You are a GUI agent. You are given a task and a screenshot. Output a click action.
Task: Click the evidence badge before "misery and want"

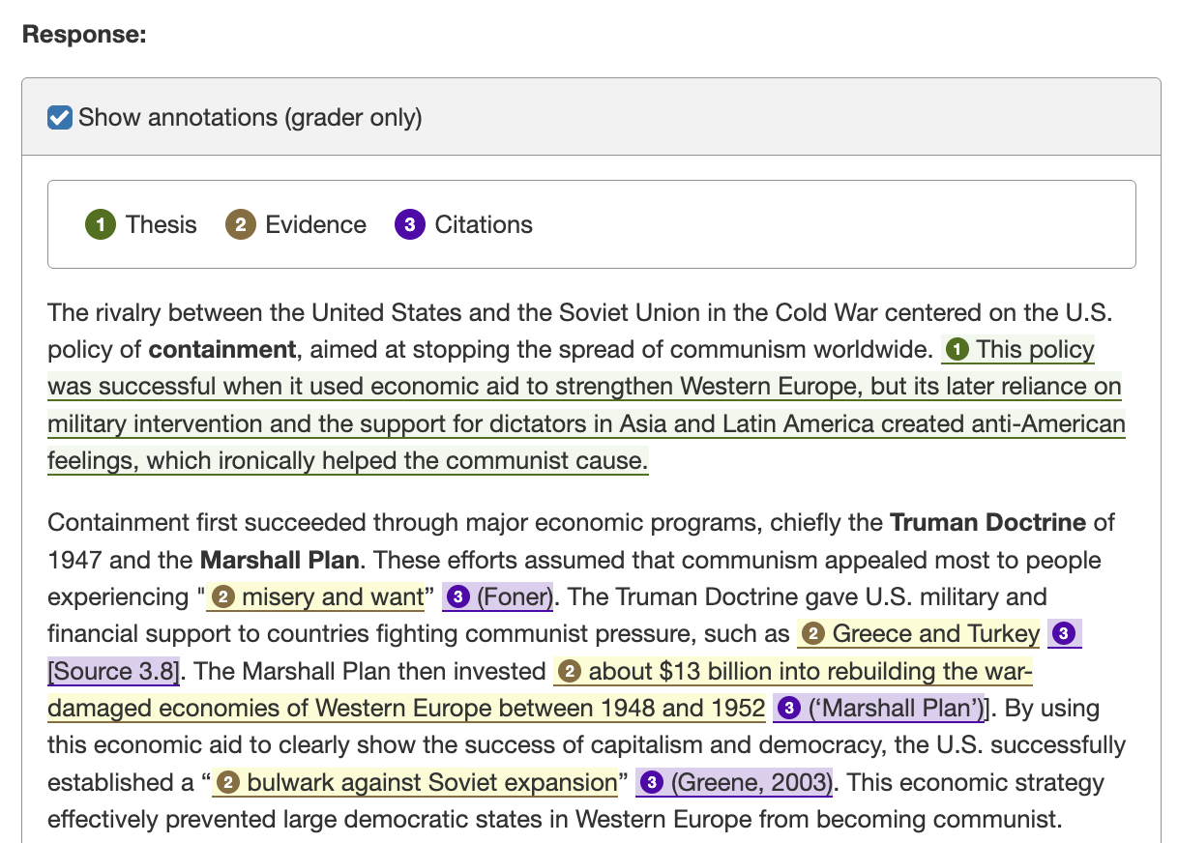click(x=222, y=597)
